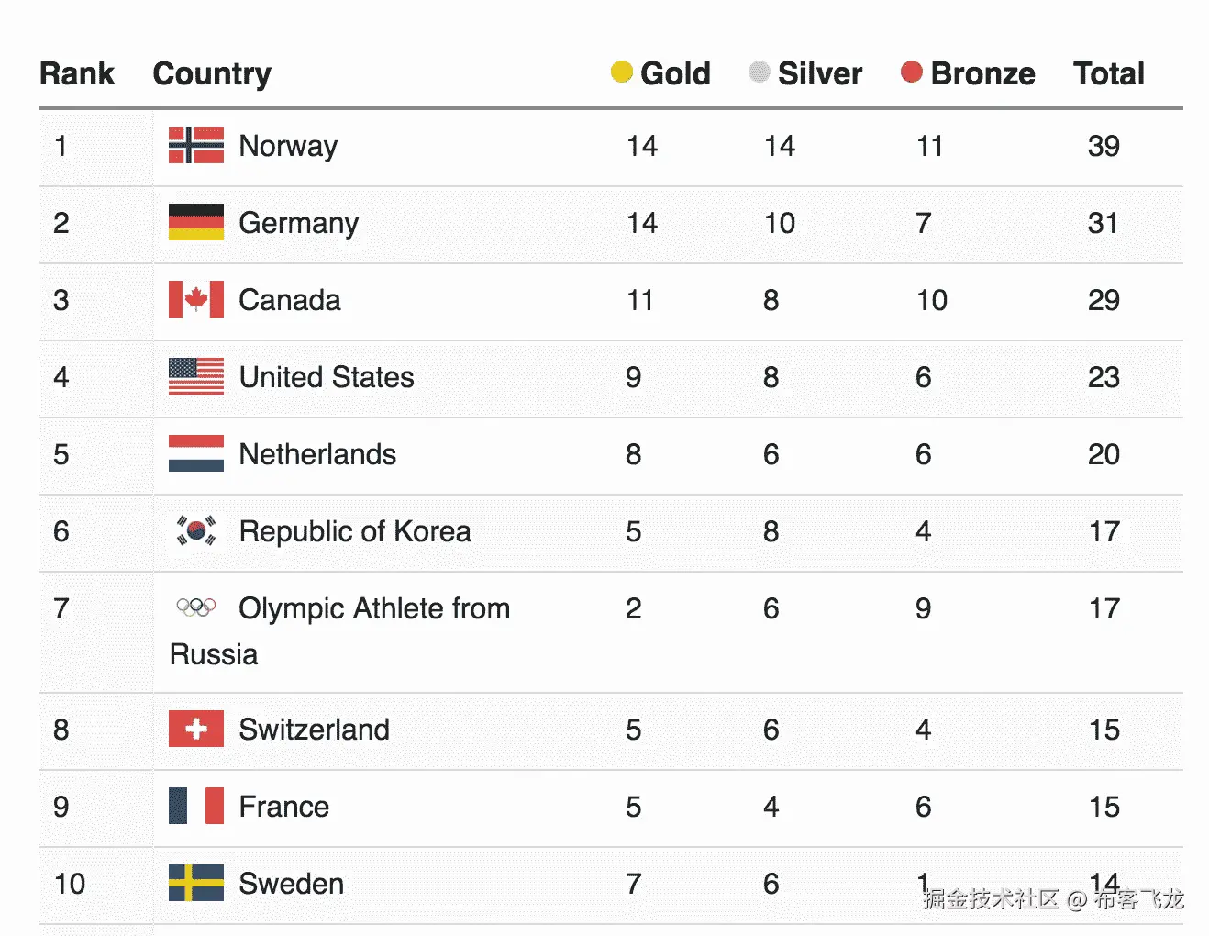
Task: Click the Canada maple leaf flag
Action: [195, 300]
